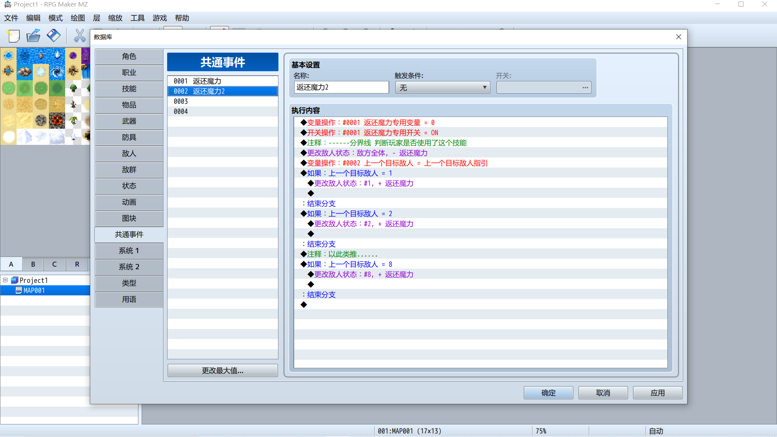Select the lava rock tile in palette
The image size is (777, 437).
[x=57, y=121]
